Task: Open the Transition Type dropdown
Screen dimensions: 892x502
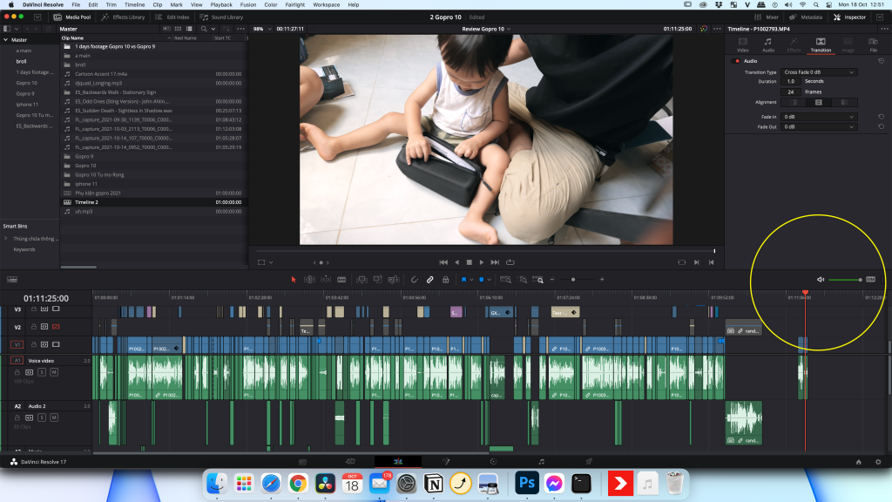Action: (819, 72)
